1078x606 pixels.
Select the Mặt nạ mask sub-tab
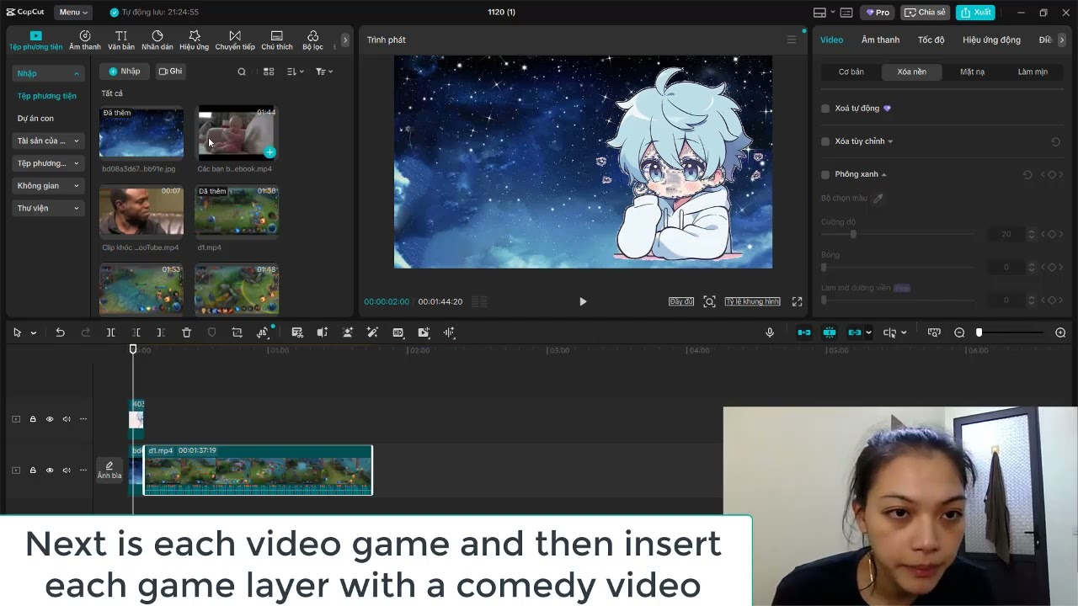(x=972, y=72)
